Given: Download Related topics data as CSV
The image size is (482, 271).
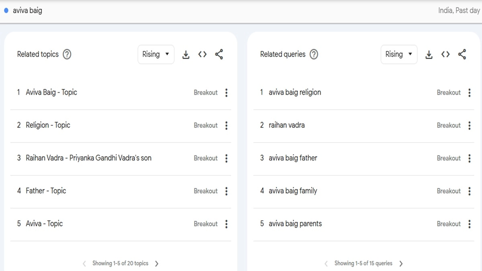Looking at the screenshot, I should (x=186, y=55).
